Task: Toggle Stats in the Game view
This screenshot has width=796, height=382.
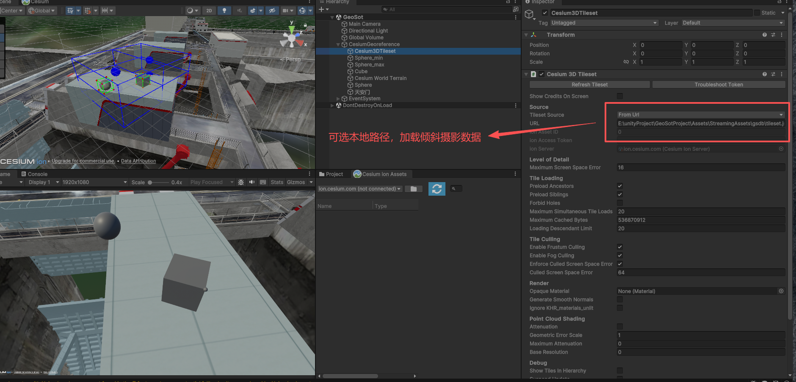Action: 277,182
